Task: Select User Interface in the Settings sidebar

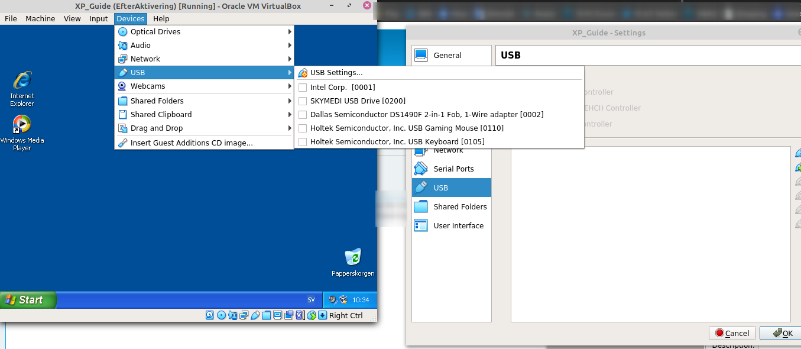Action: coord(452,225)
